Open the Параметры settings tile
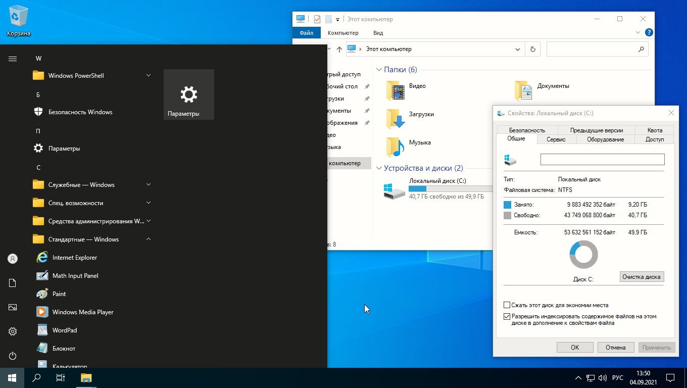 (x=188, y=94)
